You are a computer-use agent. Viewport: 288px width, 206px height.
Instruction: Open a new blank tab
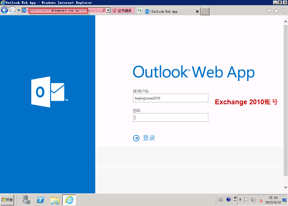pos(205,11)
